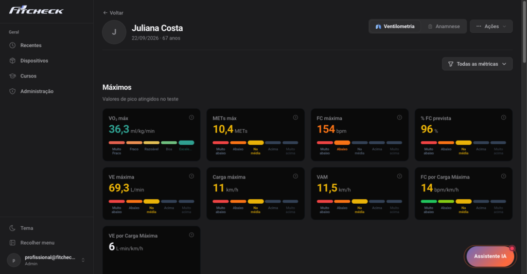
Task: Click the Máximos section heading
Action: (x=117, y=87)
